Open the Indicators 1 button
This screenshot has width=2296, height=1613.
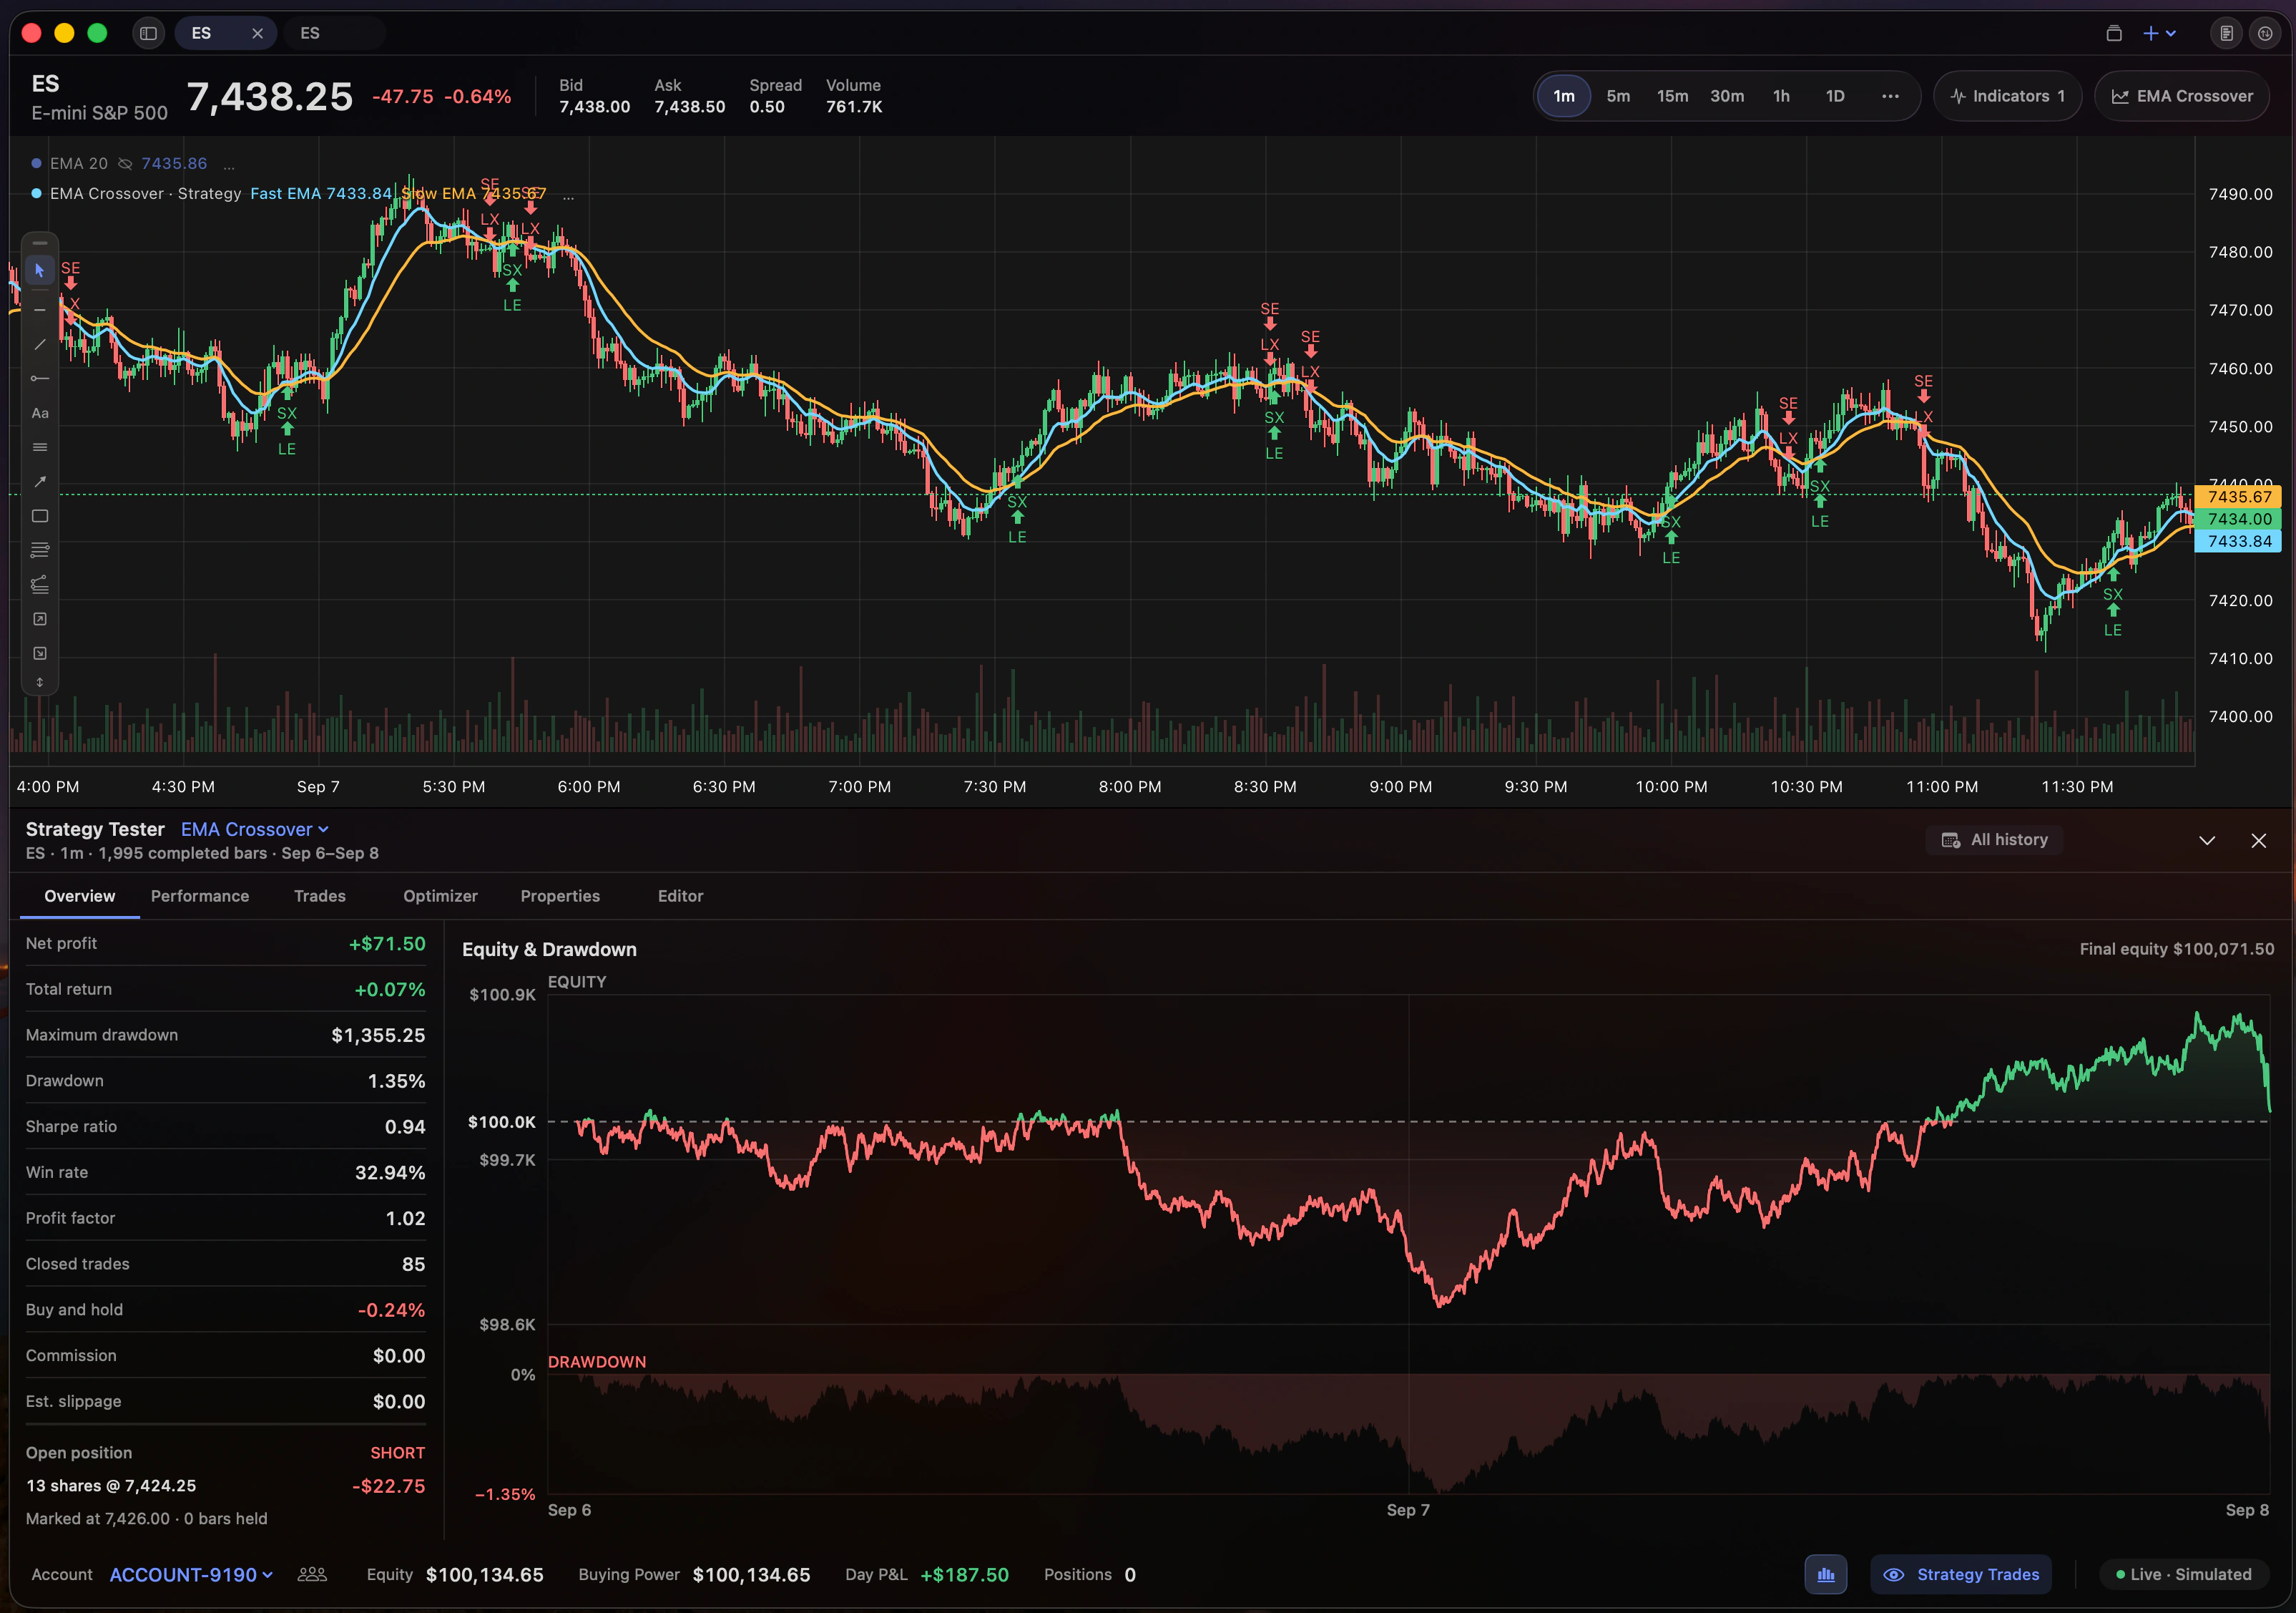2007,96
